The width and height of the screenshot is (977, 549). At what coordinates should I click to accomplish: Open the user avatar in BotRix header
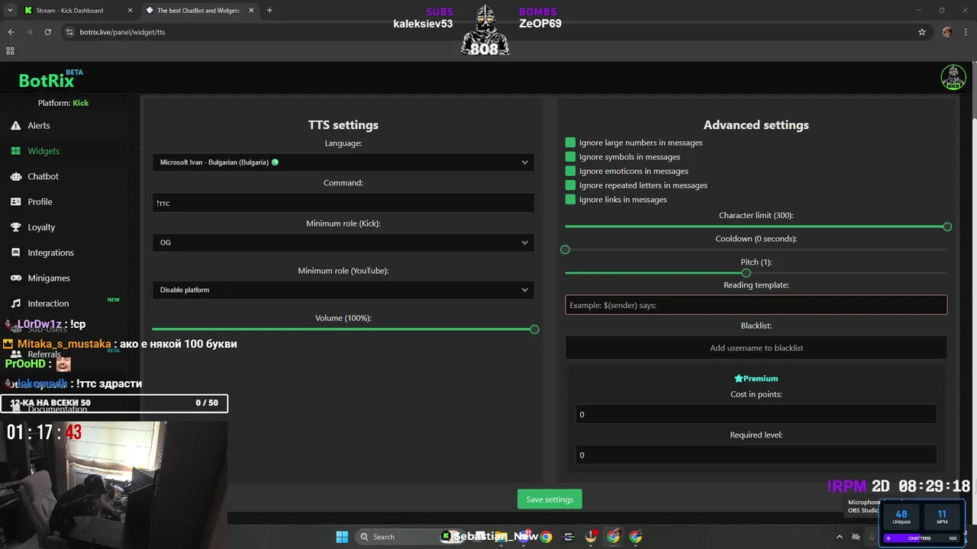pyautogui.click(x=953, y=77)
